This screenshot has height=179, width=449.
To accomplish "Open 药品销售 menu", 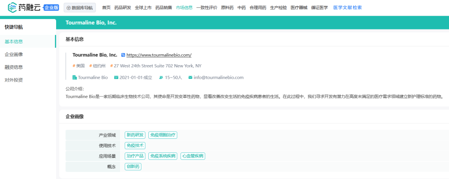I will click(164, 8).
